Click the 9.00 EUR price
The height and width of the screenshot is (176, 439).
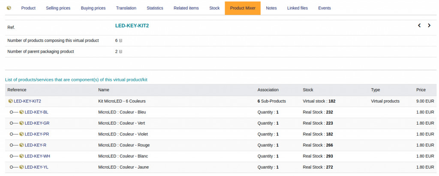[425, 101]
